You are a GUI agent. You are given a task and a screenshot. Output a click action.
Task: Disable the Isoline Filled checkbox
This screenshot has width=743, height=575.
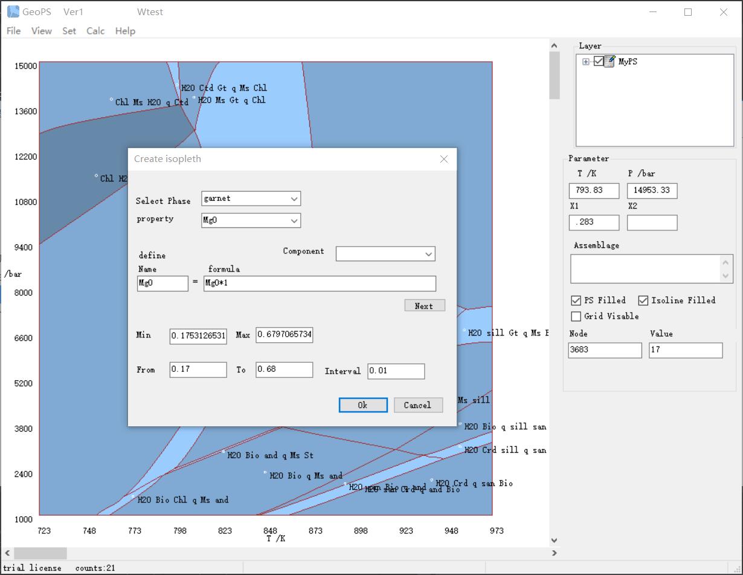[x=643, y=300]
